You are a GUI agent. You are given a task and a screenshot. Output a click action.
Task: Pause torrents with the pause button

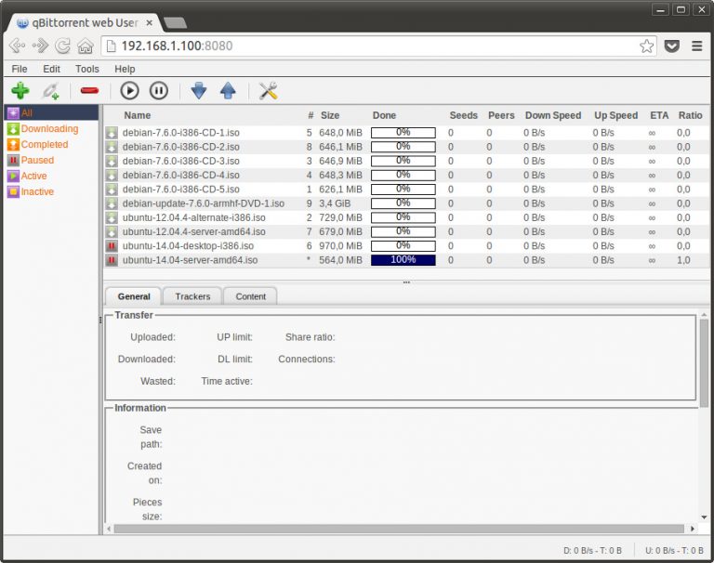coord(158,90)
